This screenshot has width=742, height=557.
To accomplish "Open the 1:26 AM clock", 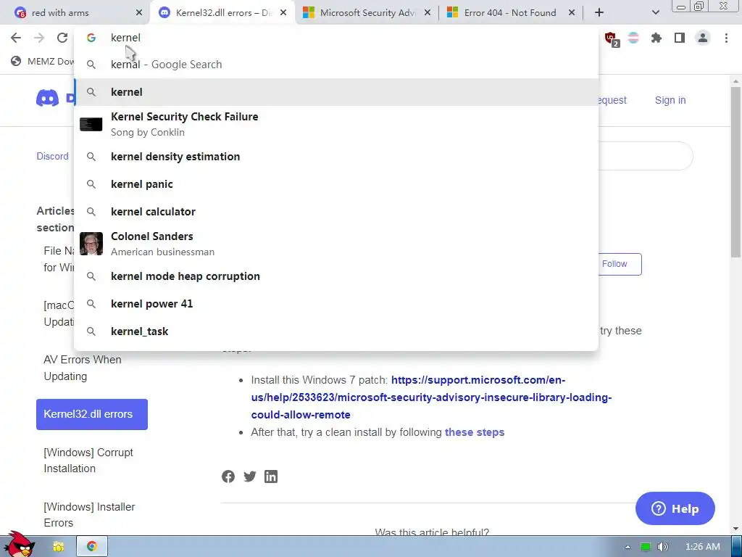I will coord(703,547).
